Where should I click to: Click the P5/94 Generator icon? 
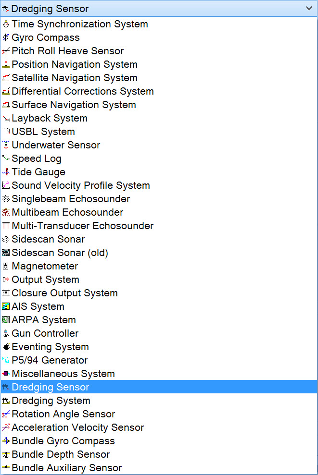click(6, 360)
